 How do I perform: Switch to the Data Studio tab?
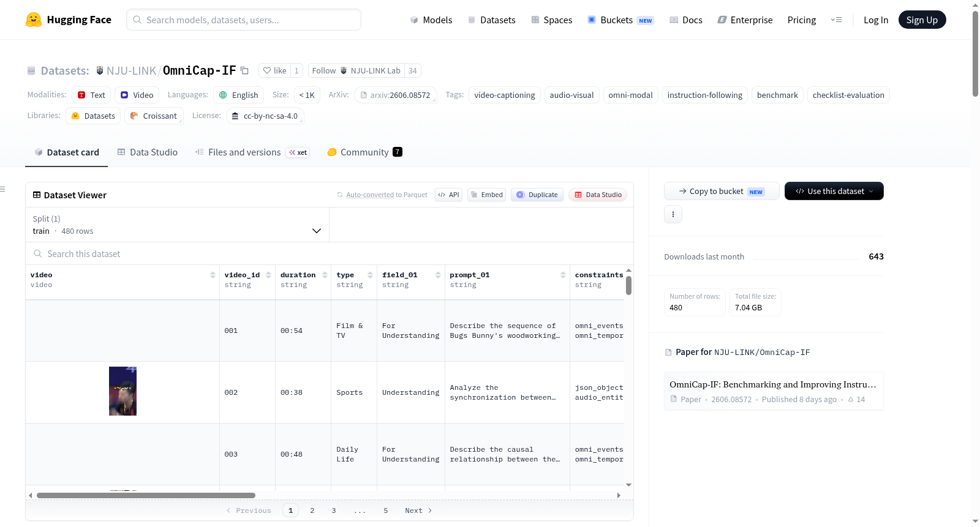(x=148, y=152)
